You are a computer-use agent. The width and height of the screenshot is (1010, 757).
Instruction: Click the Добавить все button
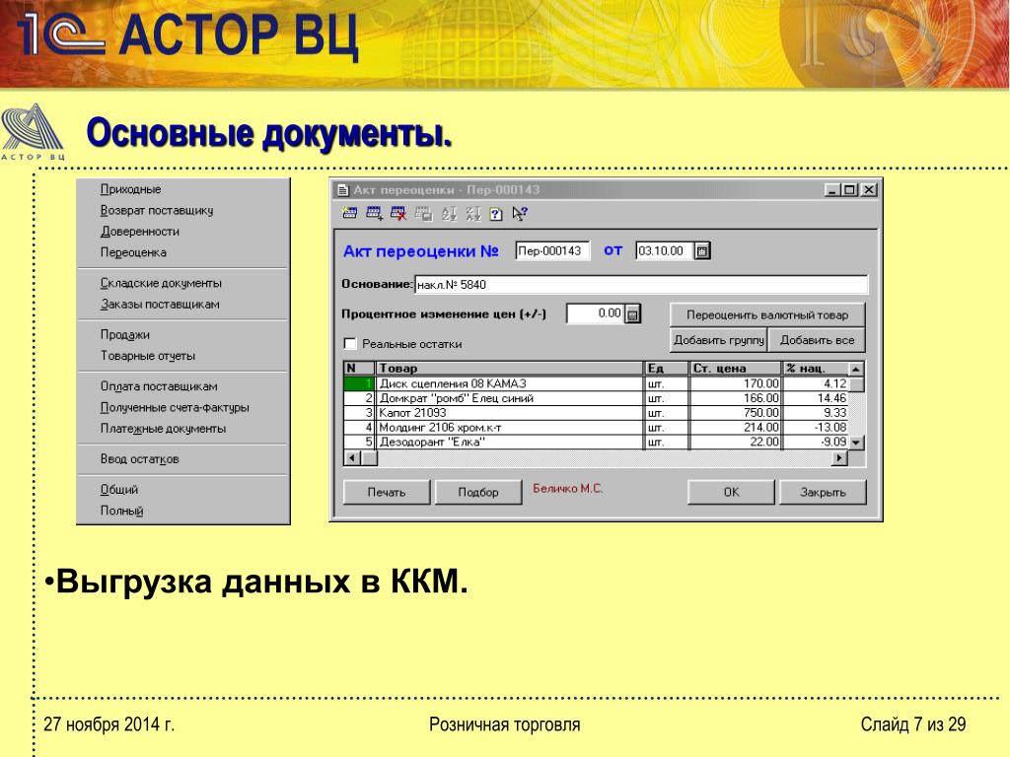coord(817,340)
